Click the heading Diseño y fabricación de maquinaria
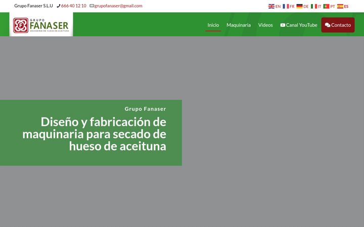The image size is (364, 227). point(94,134)
